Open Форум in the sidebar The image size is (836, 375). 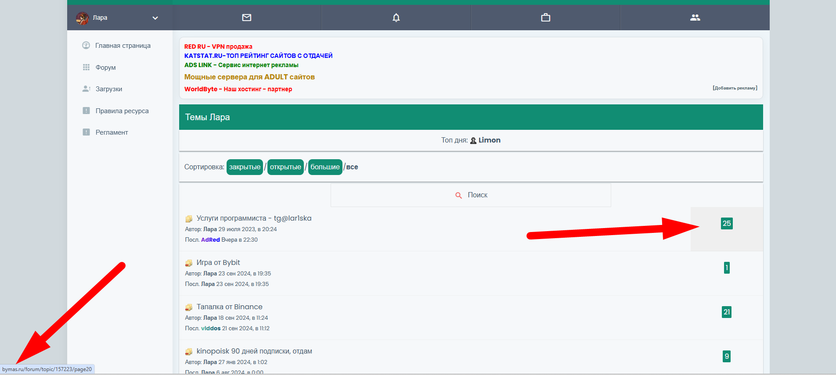tap(105, 68)
